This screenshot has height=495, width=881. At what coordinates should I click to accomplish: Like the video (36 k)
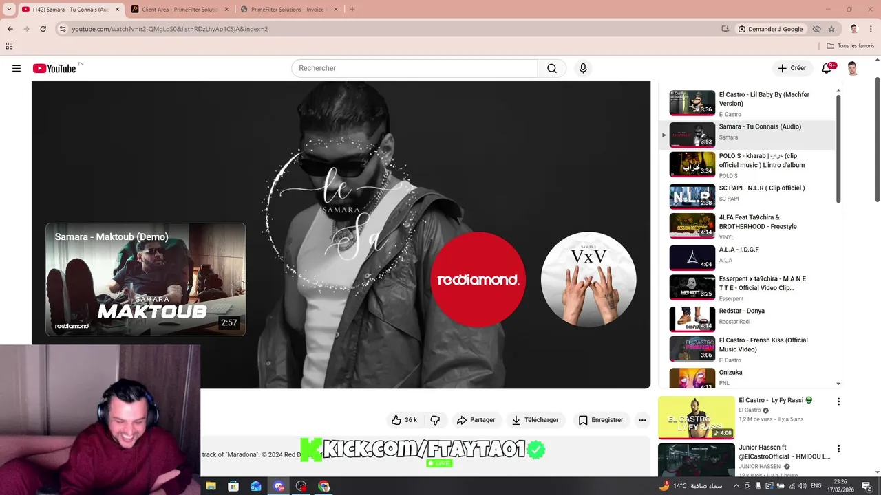point(404,420)
